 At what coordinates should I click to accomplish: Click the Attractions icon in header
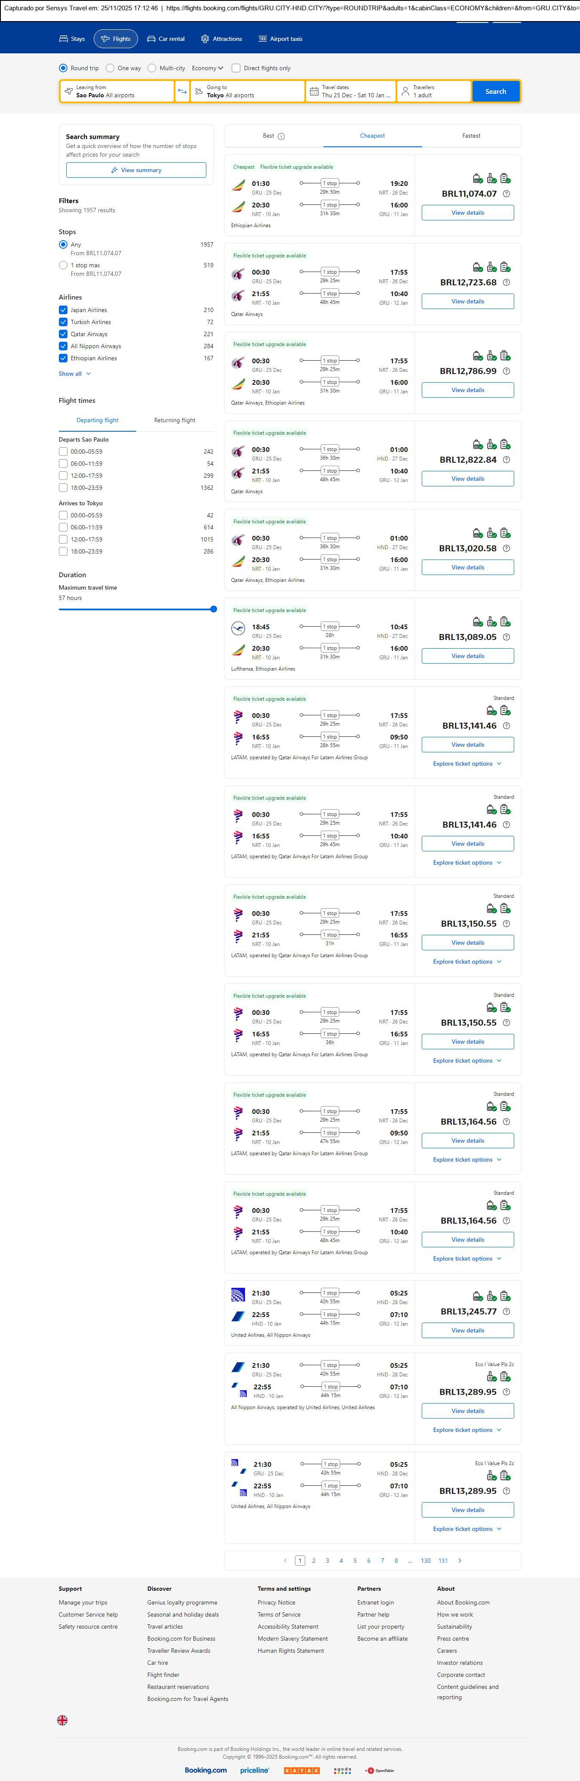[204, 39]
